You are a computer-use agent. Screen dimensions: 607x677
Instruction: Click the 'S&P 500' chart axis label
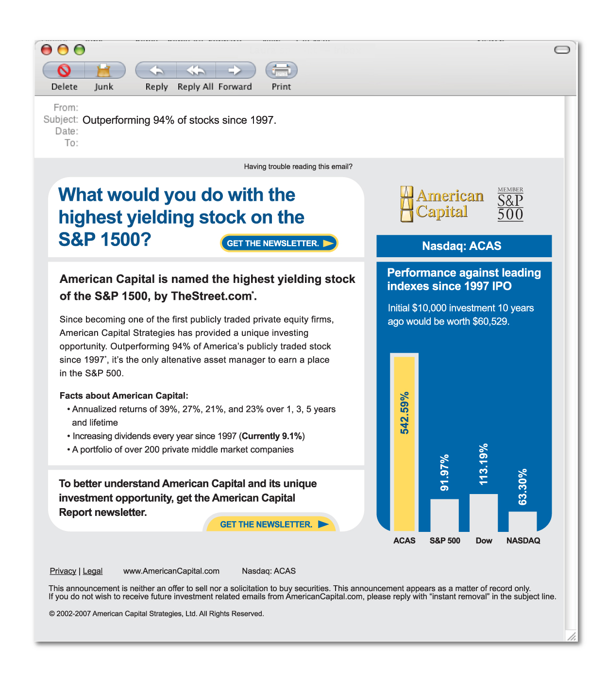(x=445, y=540)
